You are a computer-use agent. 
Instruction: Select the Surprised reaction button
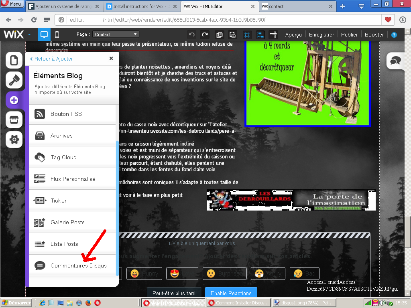pyautogui.click(x=225, y=274)
